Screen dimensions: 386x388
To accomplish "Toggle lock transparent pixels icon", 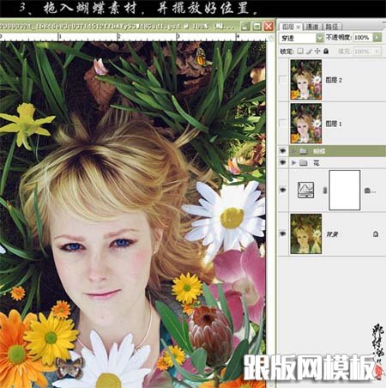I will pos(300,51).
